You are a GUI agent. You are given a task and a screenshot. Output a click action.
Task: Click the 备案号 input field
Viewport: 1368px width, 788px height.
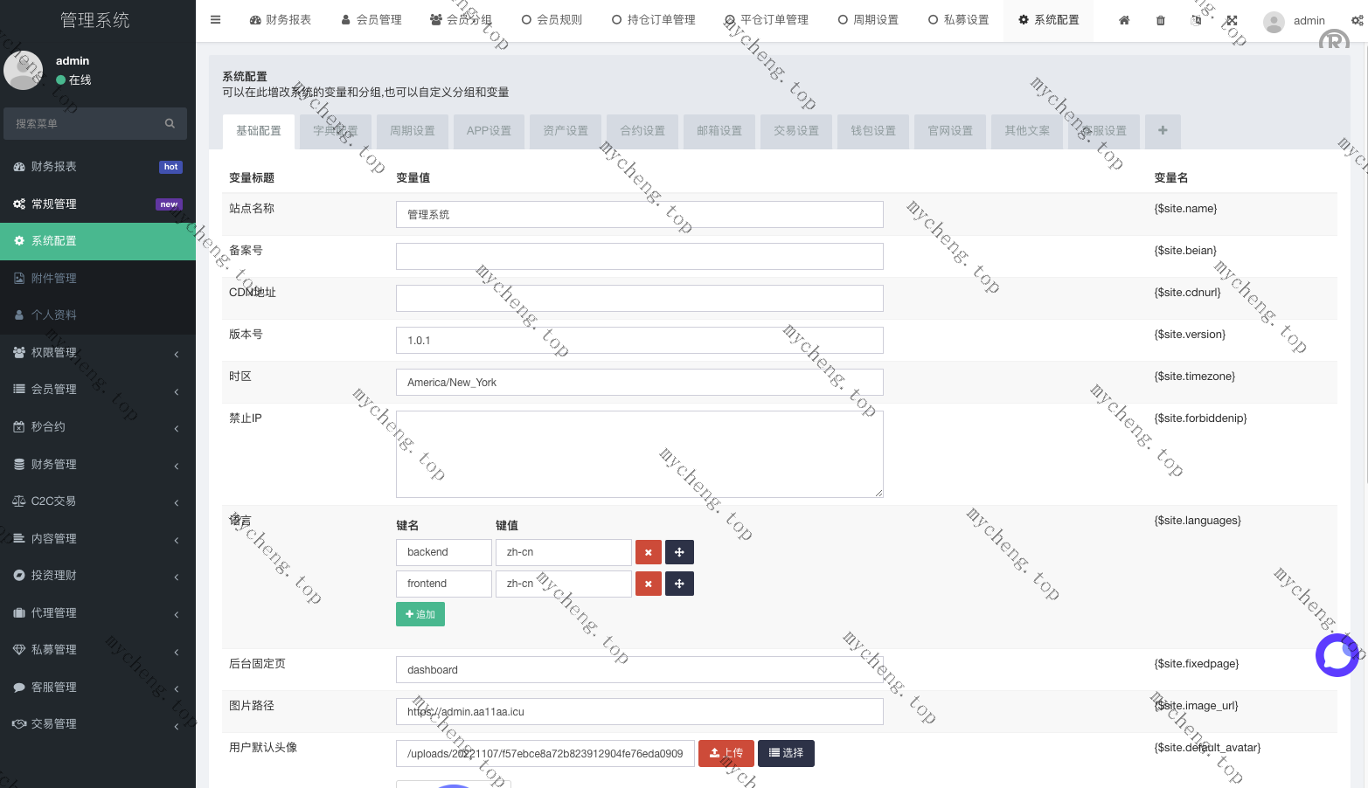tap(639, 256)
